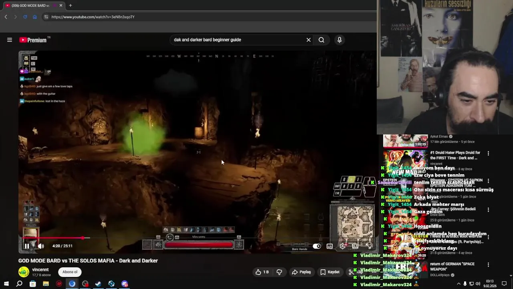Share the video via Paylaş
513x289 pixels.
(301, 272)
